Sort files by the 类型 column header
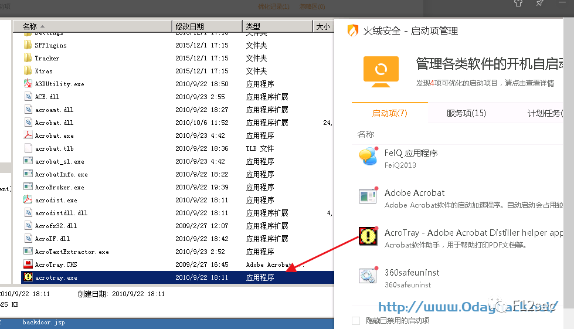 277,26
